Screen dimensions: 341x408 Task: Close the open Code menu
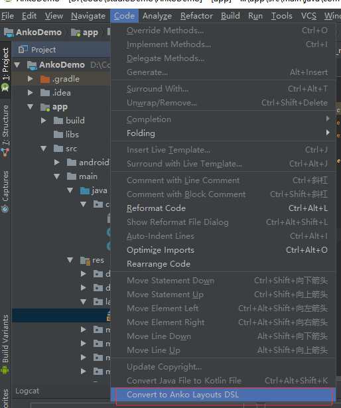(x=124, y=16)
